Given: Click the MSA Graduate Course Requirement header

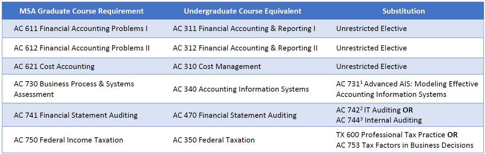Looking at the screenshot, I should (81, 11).
